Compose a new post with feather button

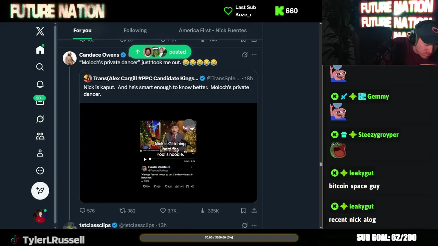(40, 191)
